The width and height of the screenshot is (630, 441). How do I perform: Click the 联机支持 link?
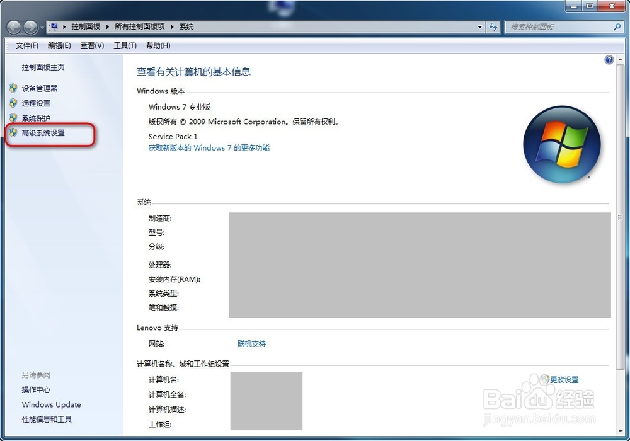251,344
